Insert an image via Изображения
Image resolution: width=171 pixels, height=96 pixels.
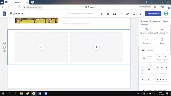(162, 31)
